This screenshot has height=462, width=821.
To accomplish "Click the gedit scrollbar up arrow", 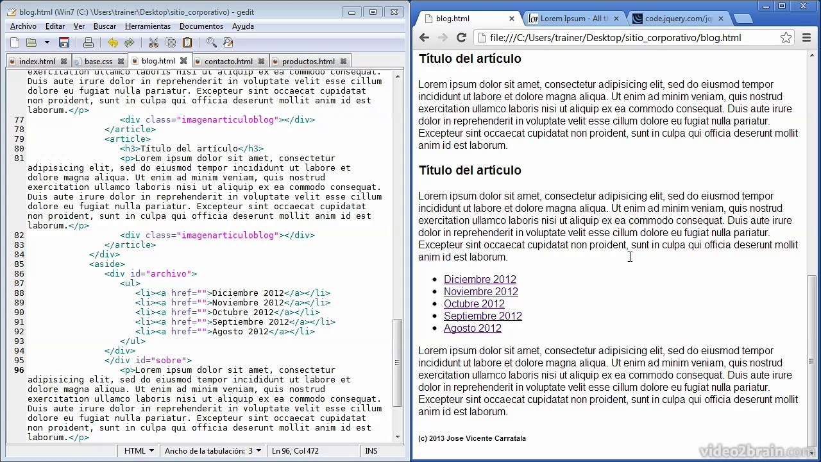I will (x=398, y=76).
